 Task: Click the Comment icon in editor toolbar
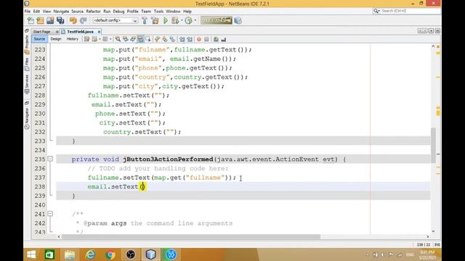pyautogui.click(x=216, y=39)
